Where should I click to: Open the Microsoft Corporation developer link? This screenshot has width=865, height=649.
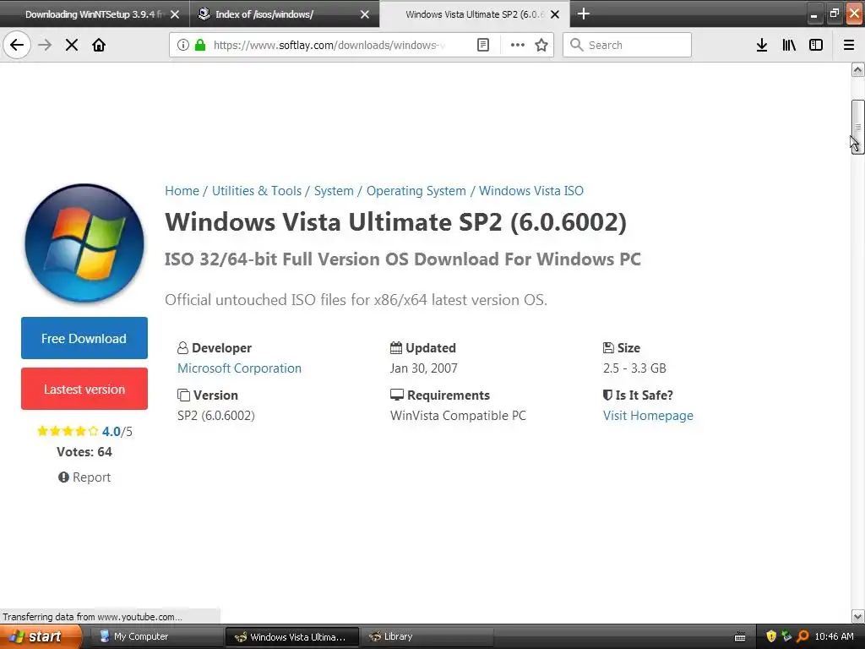click(239, 368)
